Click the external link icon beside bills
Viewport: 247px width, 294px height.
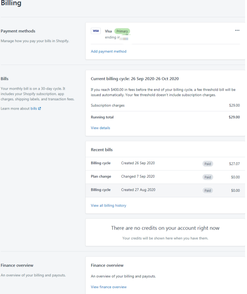(x=39, y=108)
